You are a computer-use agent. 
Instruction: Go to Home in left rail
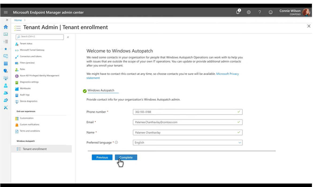coord(6,27)
